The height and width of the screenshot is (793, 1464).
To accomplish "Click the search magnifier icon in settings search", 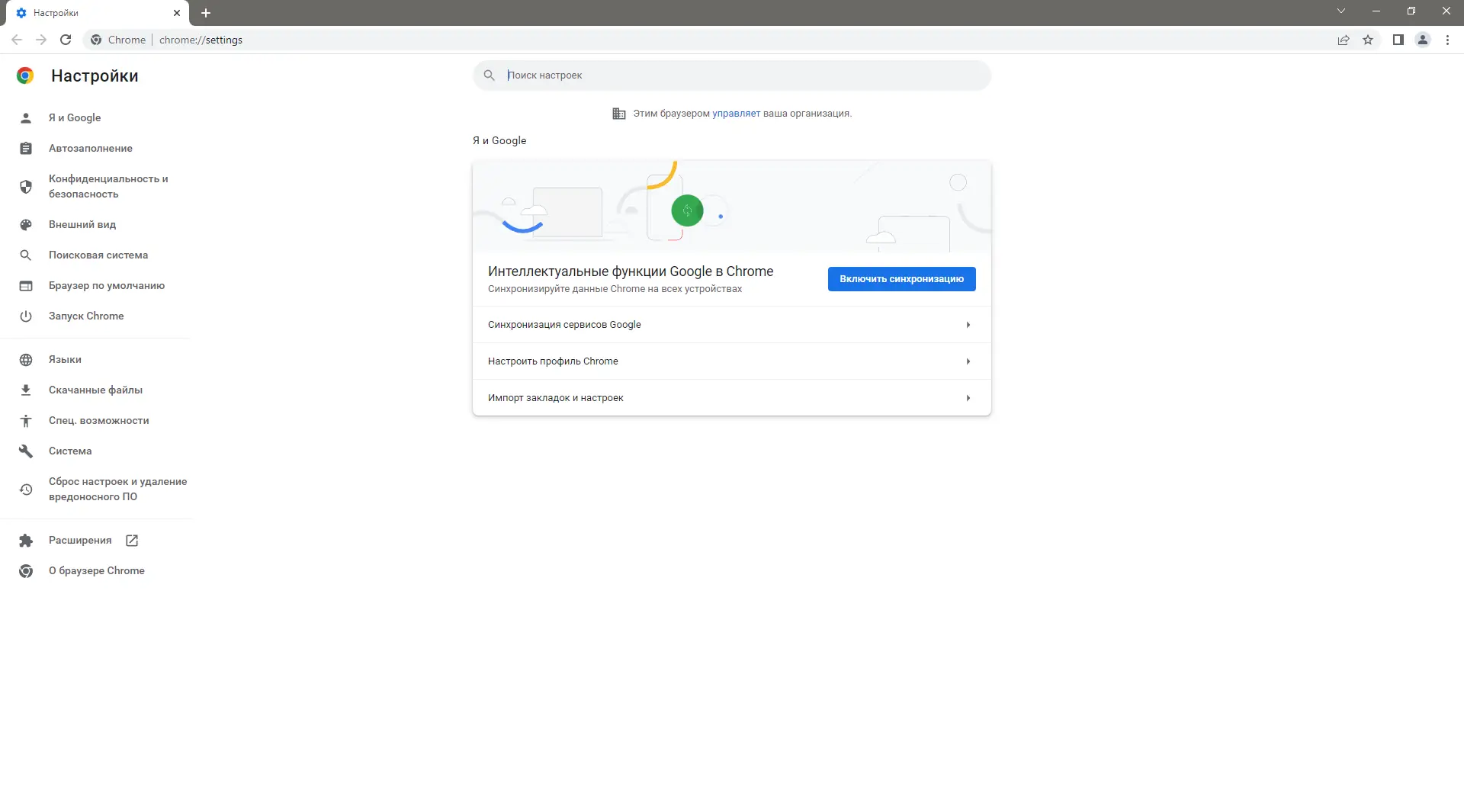I will 490,75.
